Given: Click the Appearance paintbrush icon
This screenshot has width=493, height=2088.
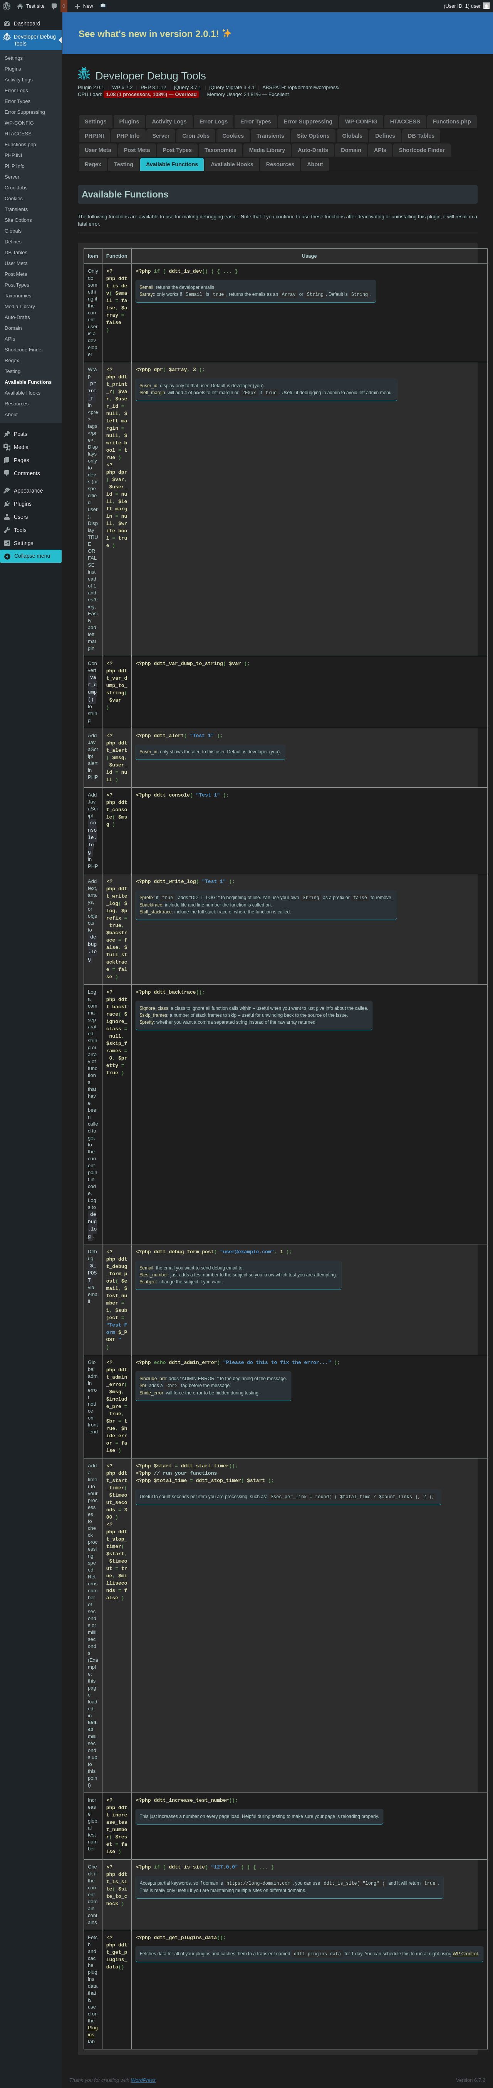Looking at the screenshot, I should tap(7, 490).
